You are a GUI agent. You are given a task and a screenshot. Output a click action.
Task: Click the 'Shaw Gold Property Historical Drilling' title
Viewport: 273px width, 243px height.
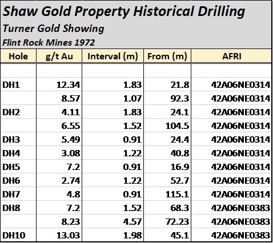[124, 12]
